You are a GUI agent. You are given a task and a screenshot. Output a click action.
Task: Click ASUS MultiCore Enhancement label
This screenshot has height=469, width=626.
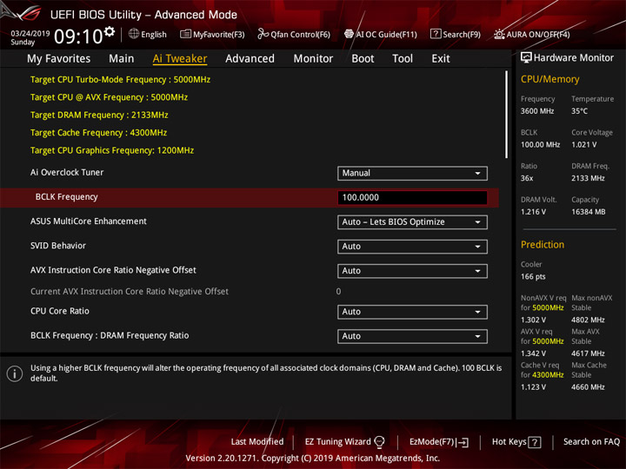coord(89,221)
